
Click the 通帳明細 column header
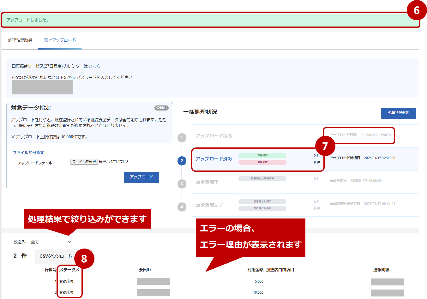pyautogui.click(x=381, y=270)
